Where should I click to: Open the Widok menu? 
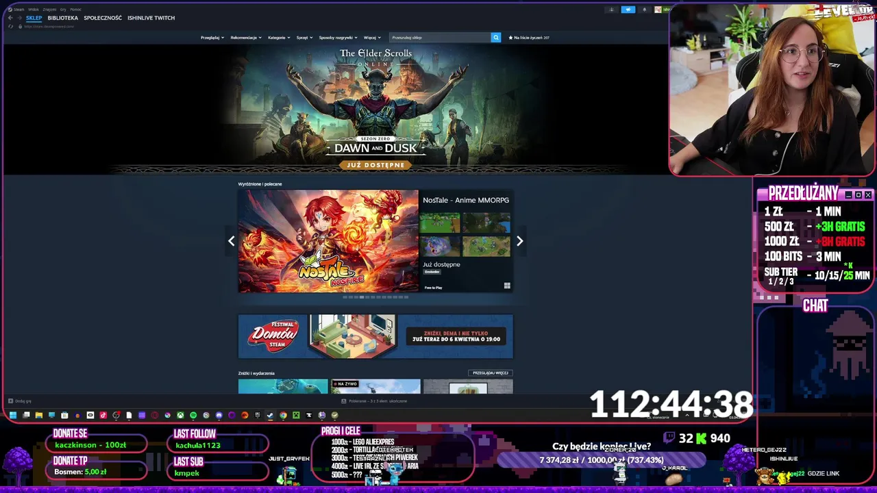point(34,10)
